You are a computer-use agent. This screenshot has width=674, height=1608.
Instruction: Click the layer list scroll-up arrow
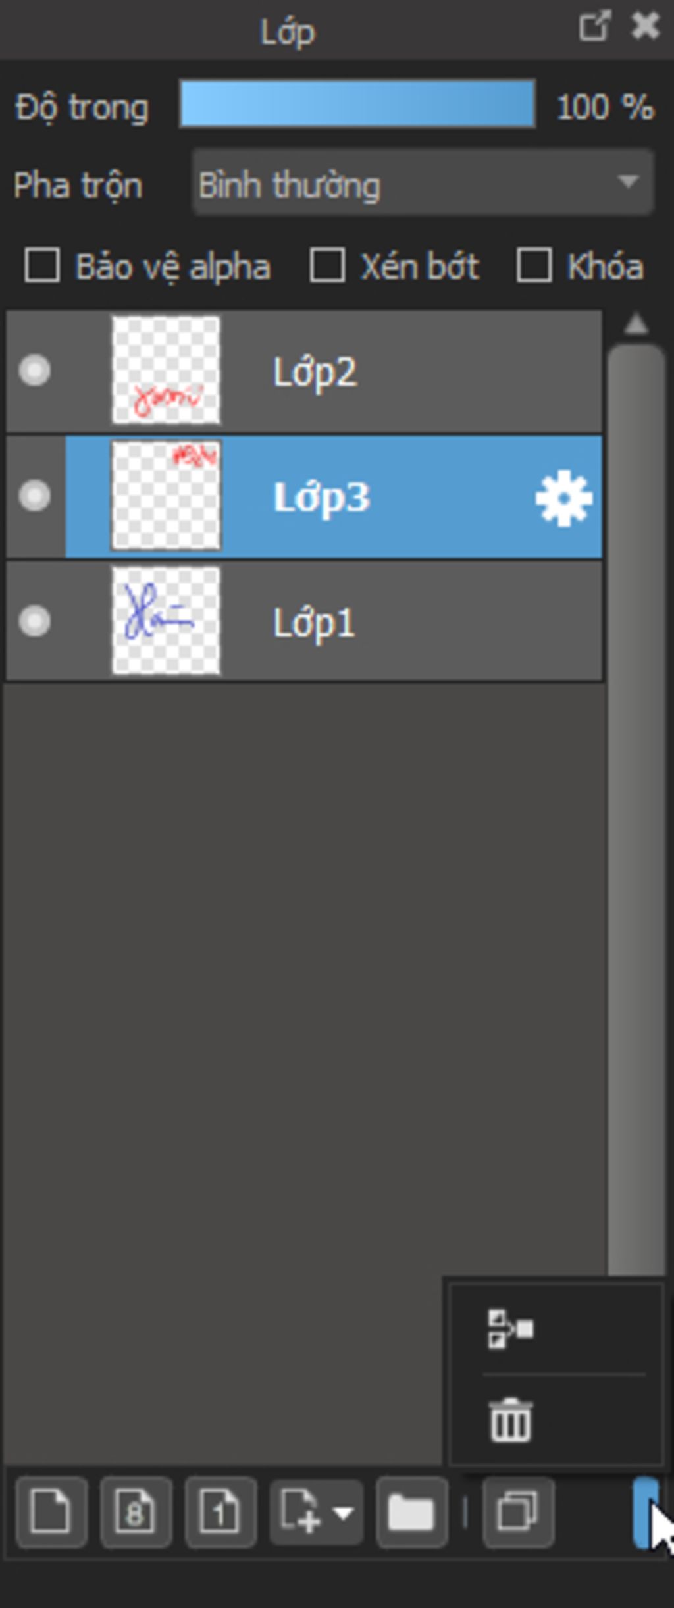click(636, 324)
